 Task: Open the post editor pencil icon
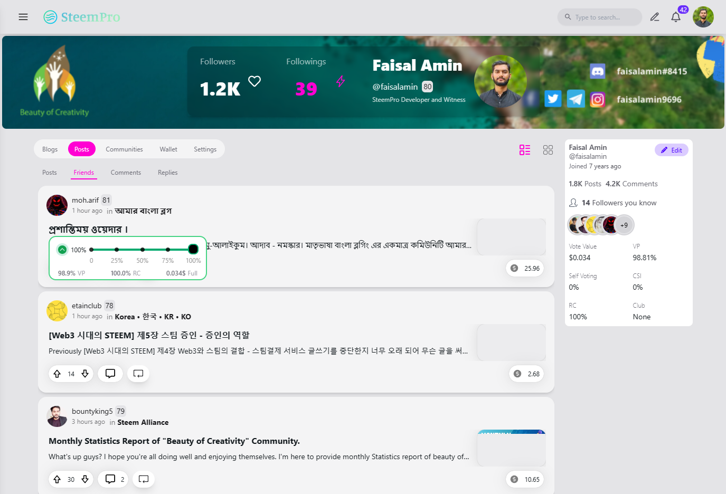point(655,17)
